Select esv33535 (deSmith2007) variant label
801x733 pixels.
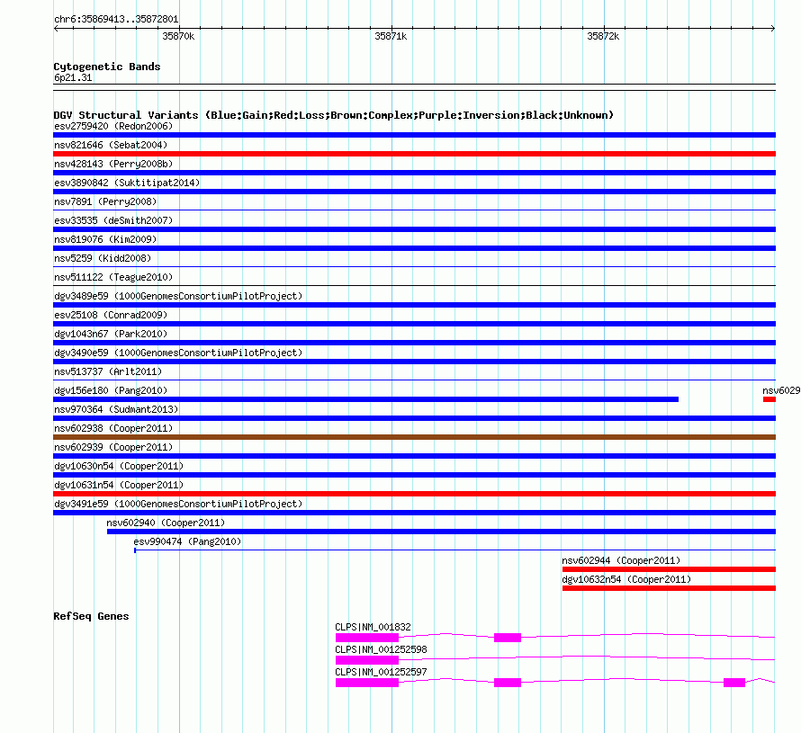113,220
